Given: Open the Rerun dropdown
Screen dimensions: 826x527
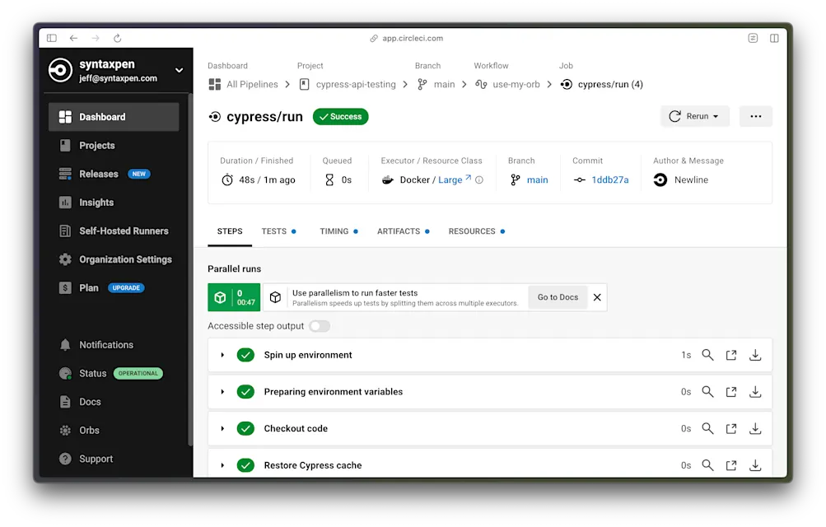Looking at the screenshot, I should 695,116.
